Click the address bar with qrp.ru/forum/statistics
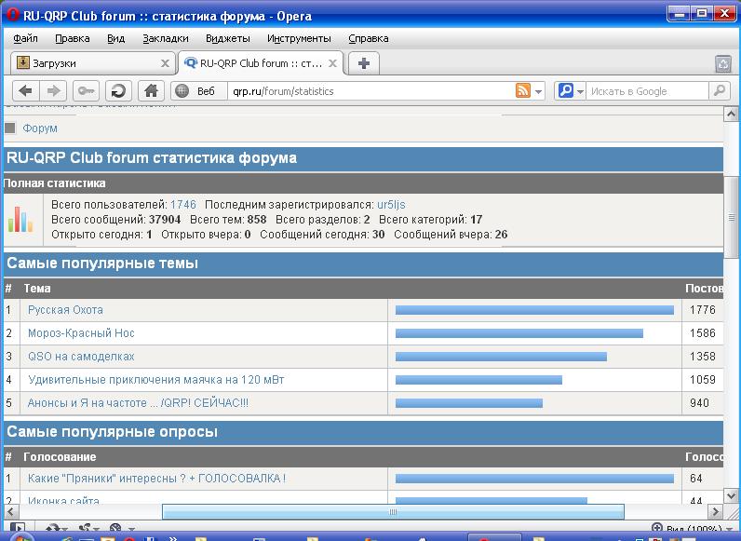Screen dimensions: 741x541 pyautogui.click(x=371, y=91)
